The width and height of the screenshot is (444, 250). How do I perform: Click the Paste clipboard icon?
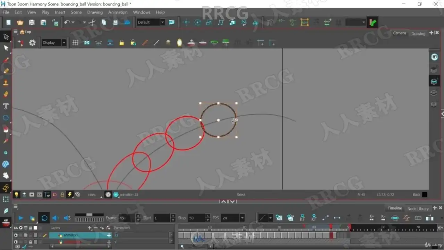coord(115,22)
